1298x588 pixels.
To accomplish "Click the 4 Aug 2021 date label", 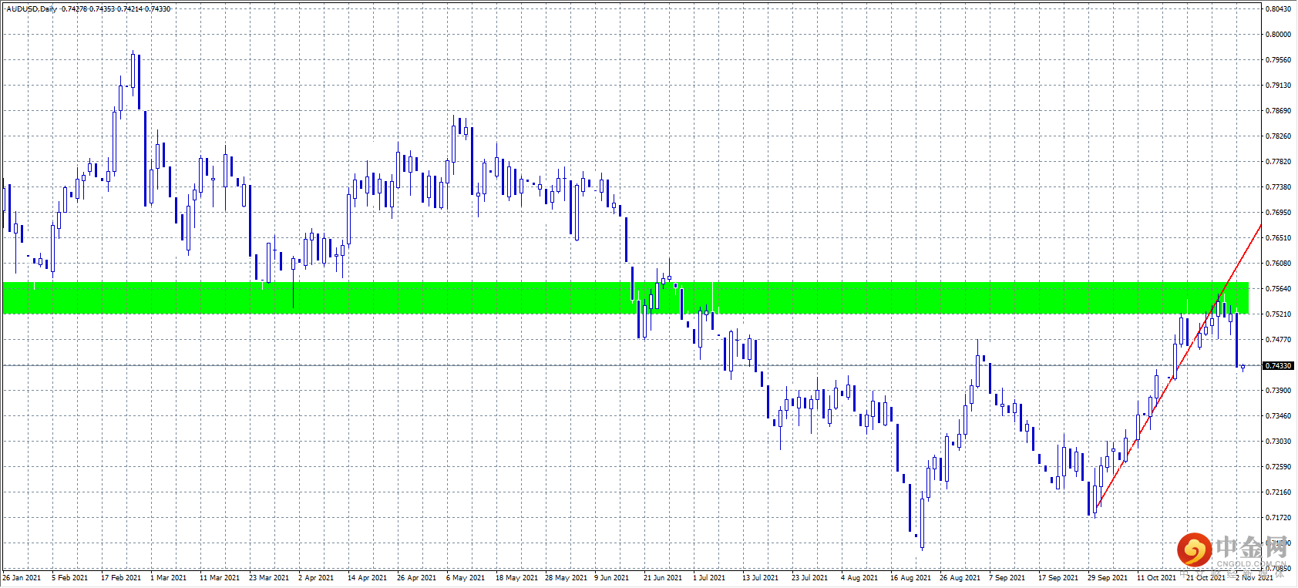I will (859, 578).
